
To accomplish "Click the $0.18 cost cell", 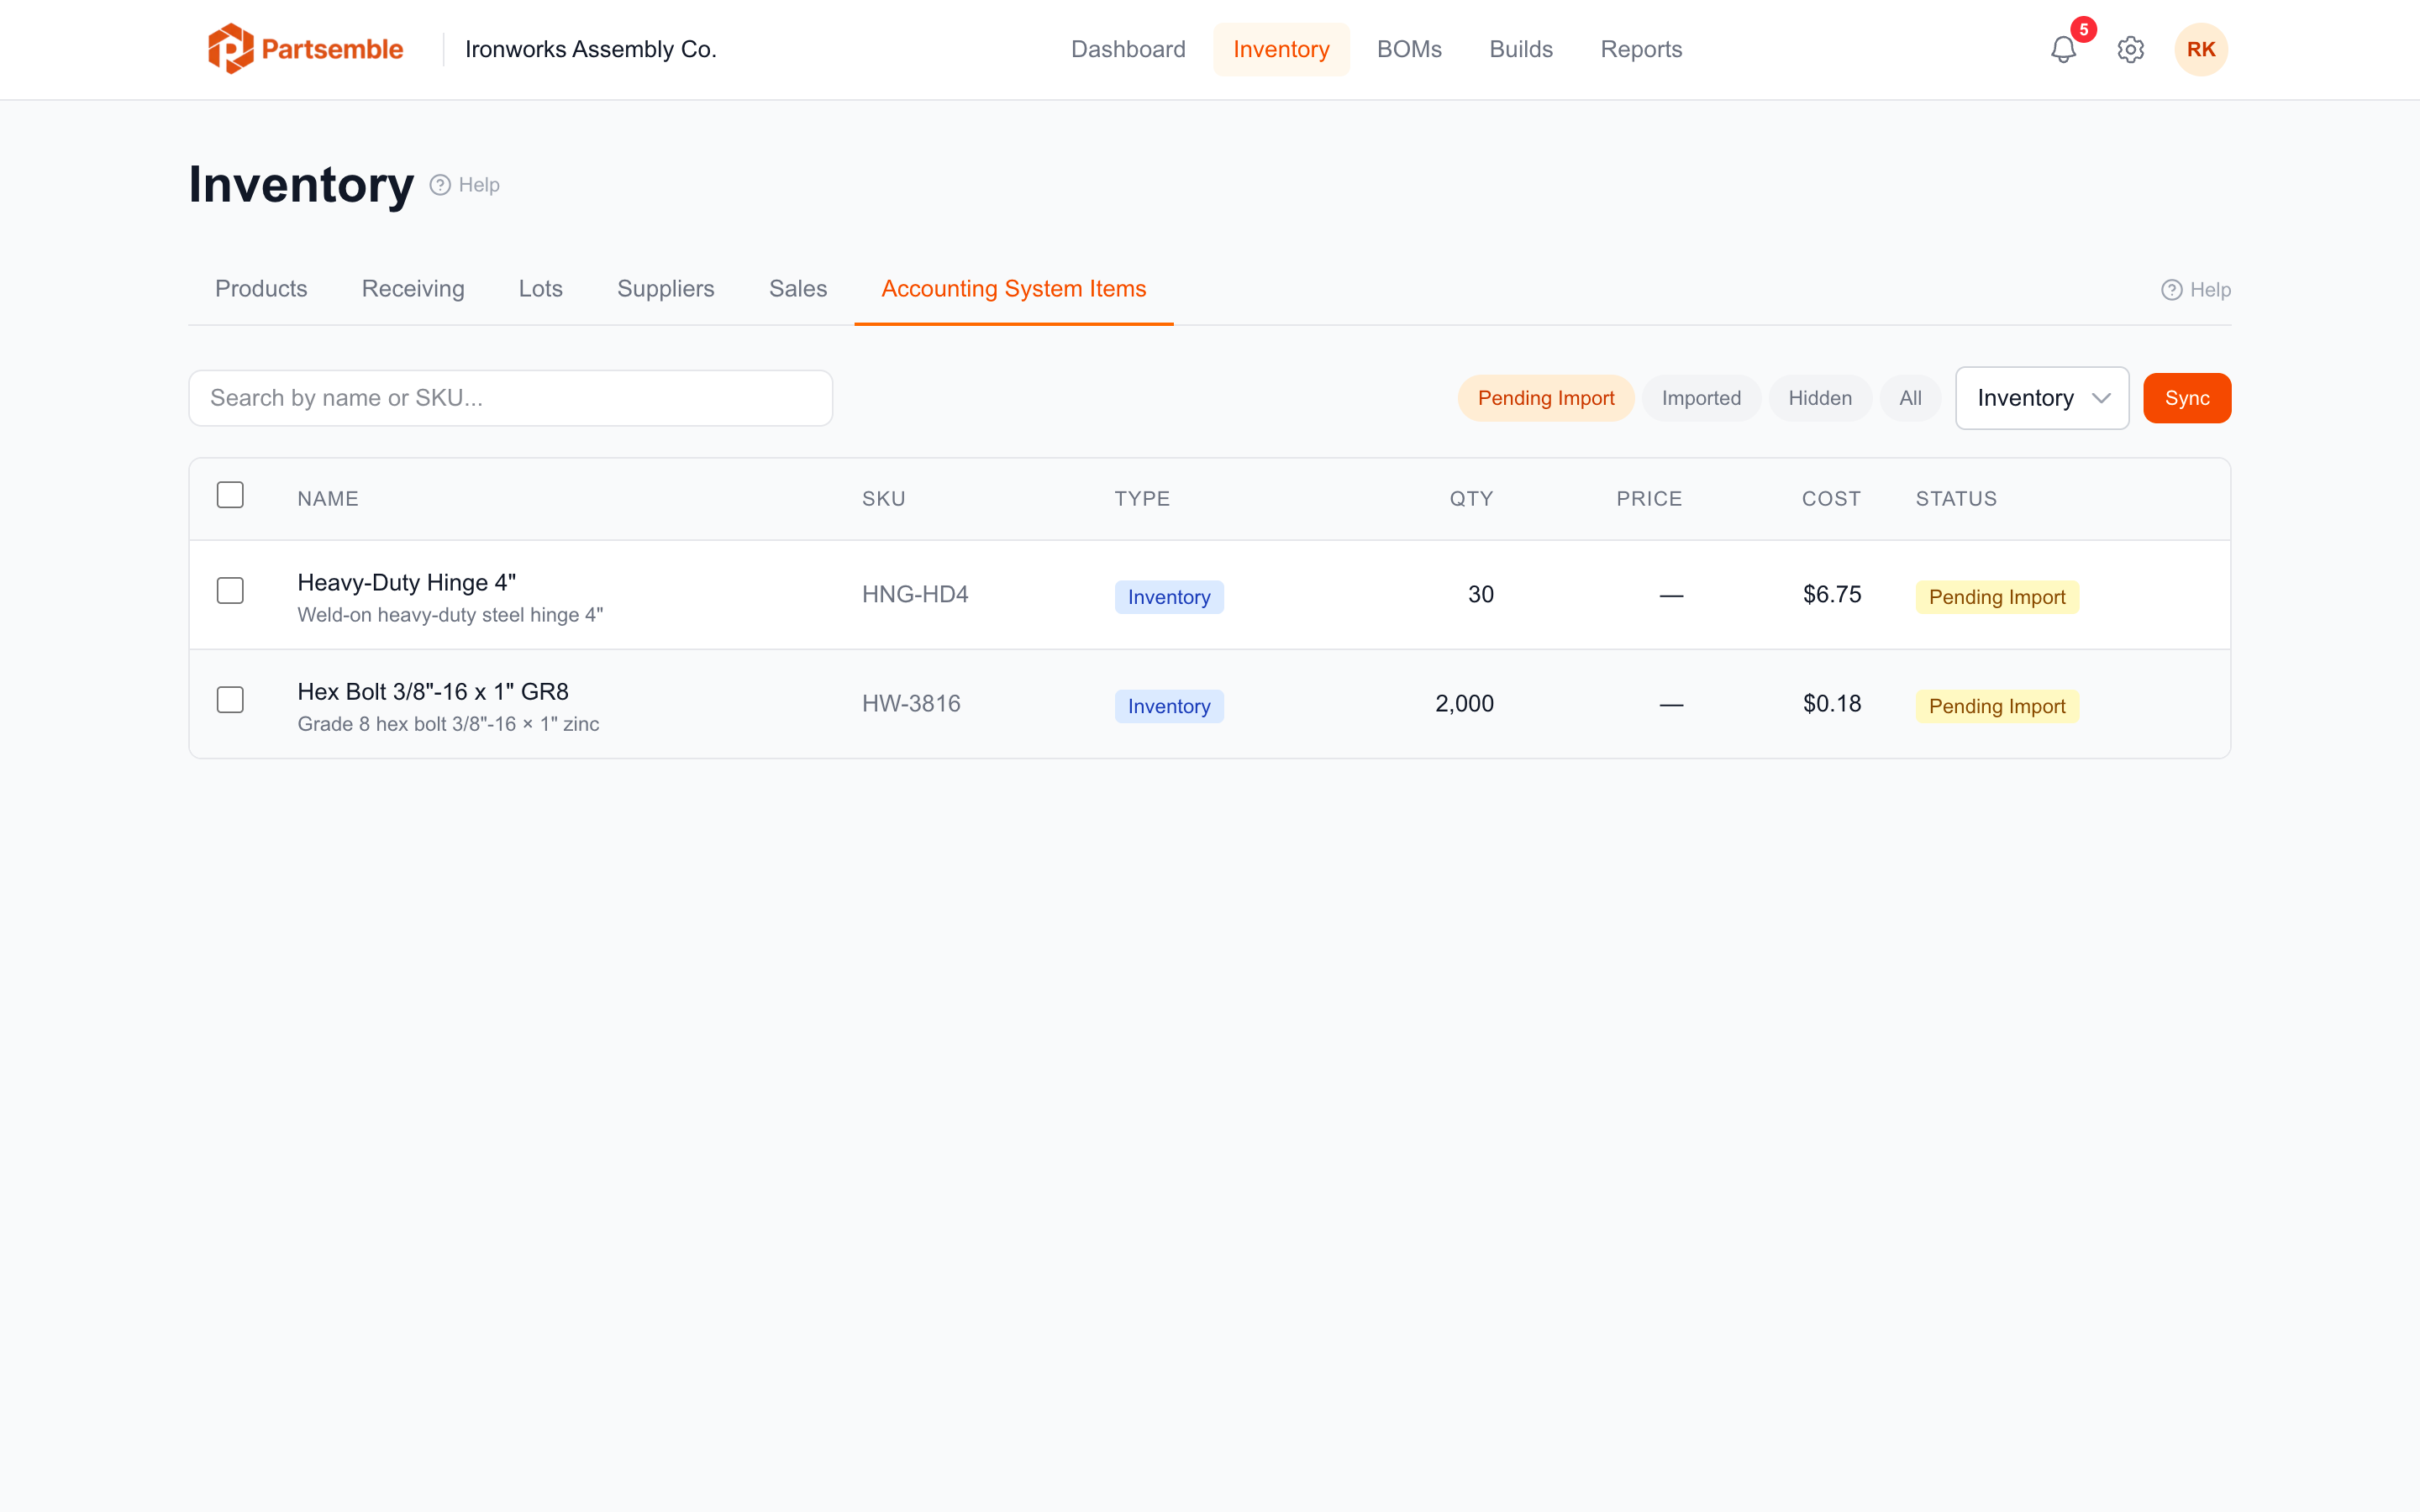I will pos(1832,704).
